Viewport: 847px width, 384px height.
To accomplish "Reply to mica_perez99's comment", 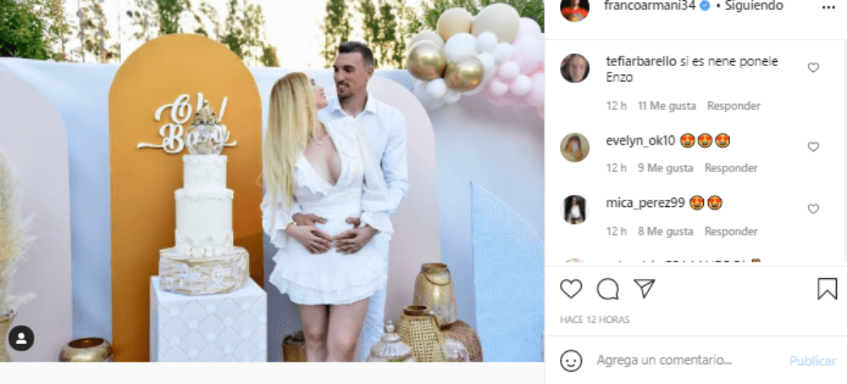I will pos(731,231).
